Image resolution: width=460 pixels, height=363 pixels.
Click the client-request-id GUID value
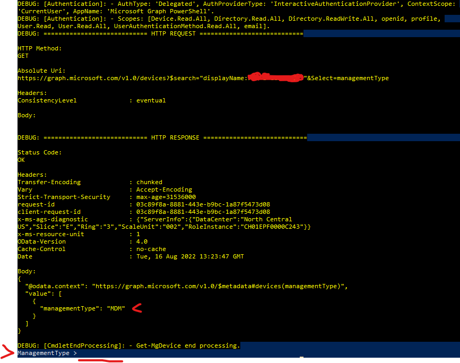(203, 212)
